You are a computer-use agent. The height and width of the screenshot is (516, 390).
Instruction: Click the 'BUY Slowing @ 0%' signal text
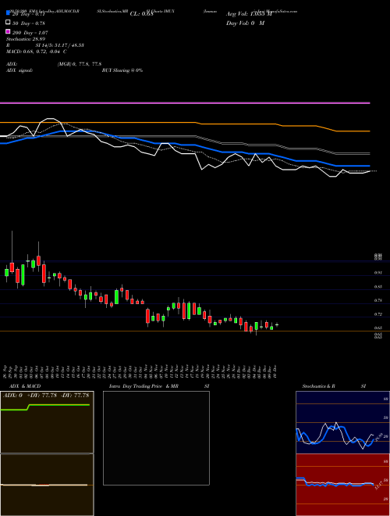click(122, 70)
